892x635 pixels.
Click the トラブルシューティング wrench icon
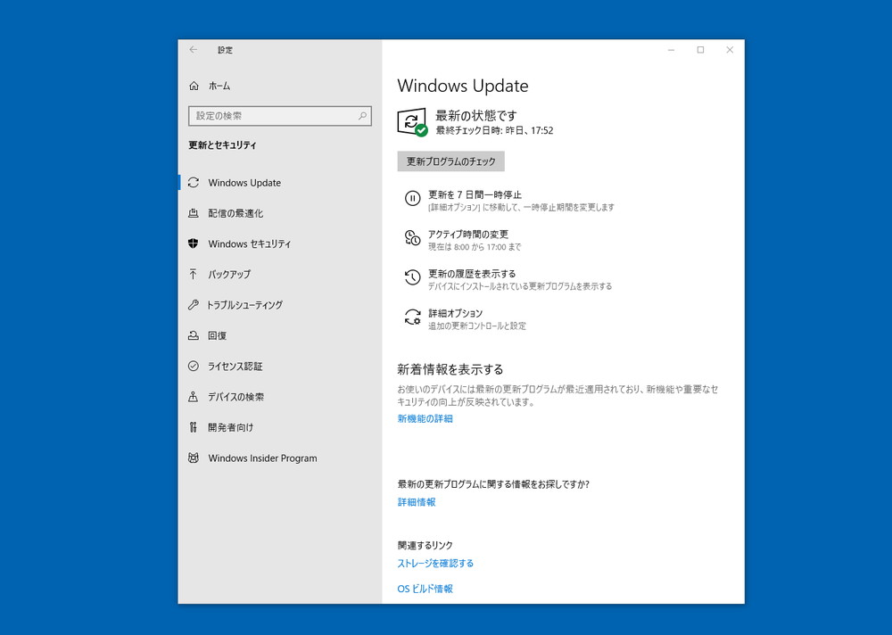click(194, 305)
